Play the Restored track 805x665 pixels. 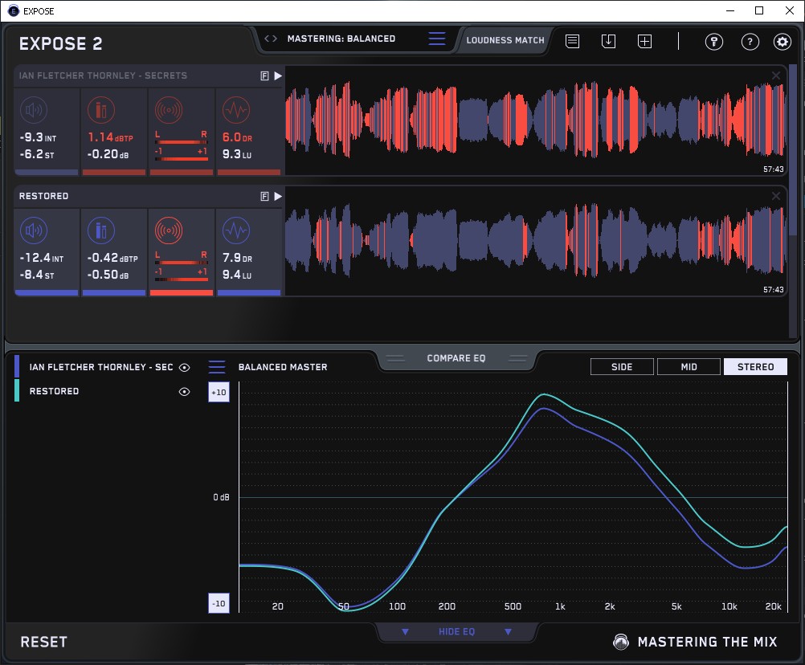tap(278, 196)
